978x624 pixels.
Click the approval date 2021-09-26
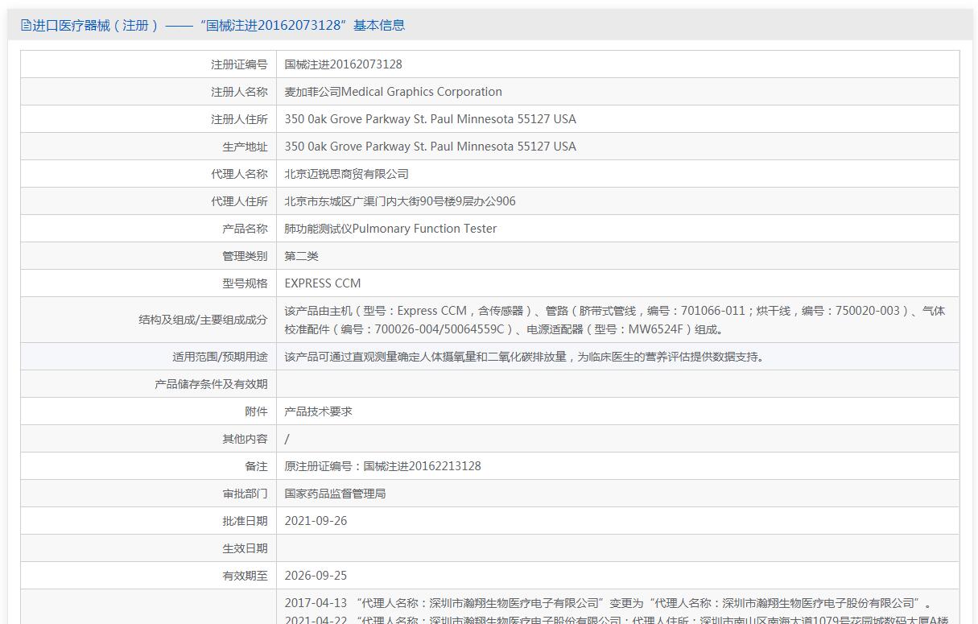click(316, 521)
